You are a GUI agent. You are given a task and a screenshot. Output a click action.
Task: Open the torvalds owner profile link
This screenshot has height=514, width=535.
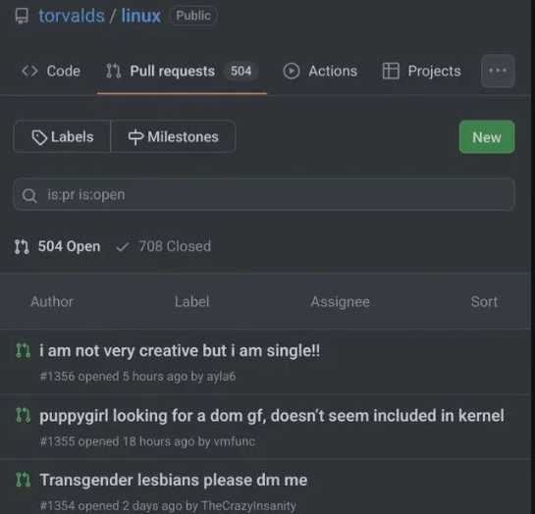pos(72,16)
